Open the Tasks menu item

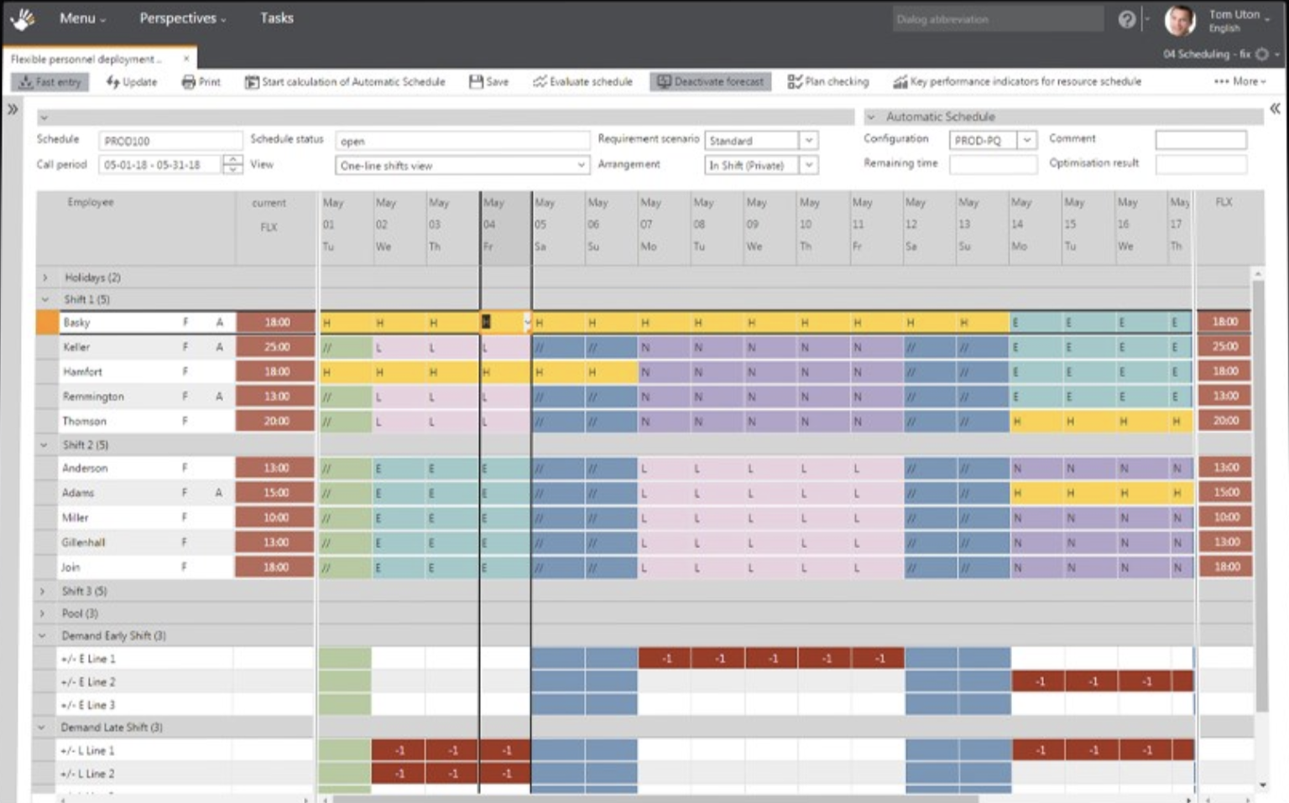pos(276,18)
